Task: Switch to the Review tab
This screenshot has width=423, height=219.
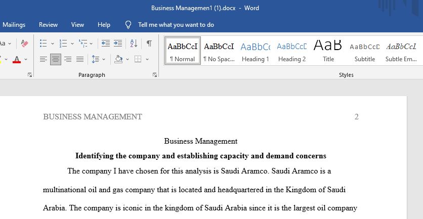Action: 48,25
